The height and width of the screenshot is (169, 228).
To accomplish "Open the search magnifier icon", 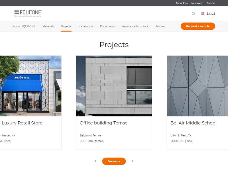I will click(x=194, y=14).
